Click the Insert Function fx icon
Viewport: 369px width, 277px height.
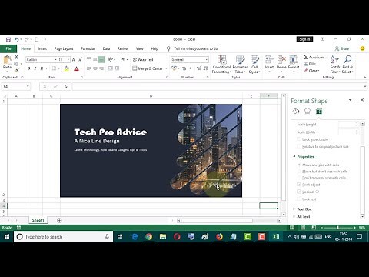(65, 87)
